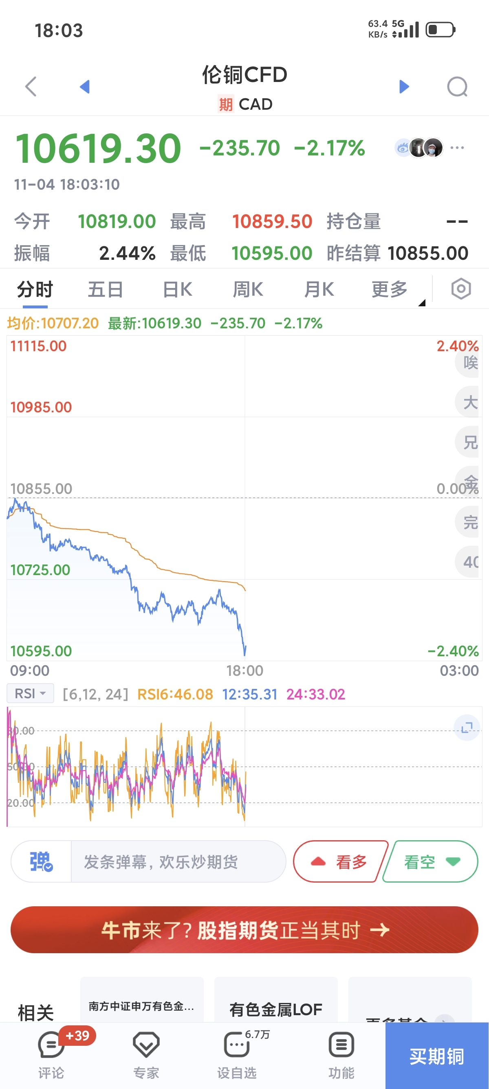Open search with magnifier icon
489x1089 pixels.
point(457,86)
